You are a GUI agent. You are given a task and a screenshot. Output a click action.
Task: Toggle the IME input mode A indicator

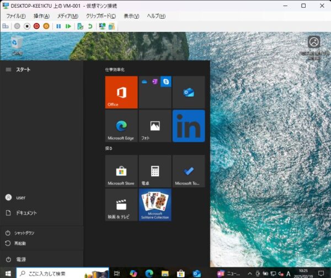coord(289,274)
